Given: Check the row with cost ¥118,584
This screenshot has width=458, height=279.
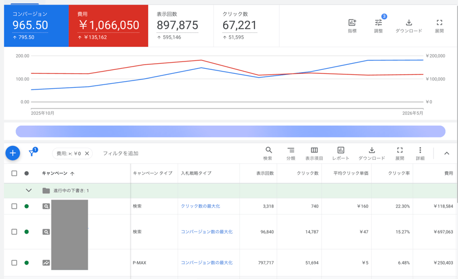Looking at the screenshot, I should (x=14, y=206).
